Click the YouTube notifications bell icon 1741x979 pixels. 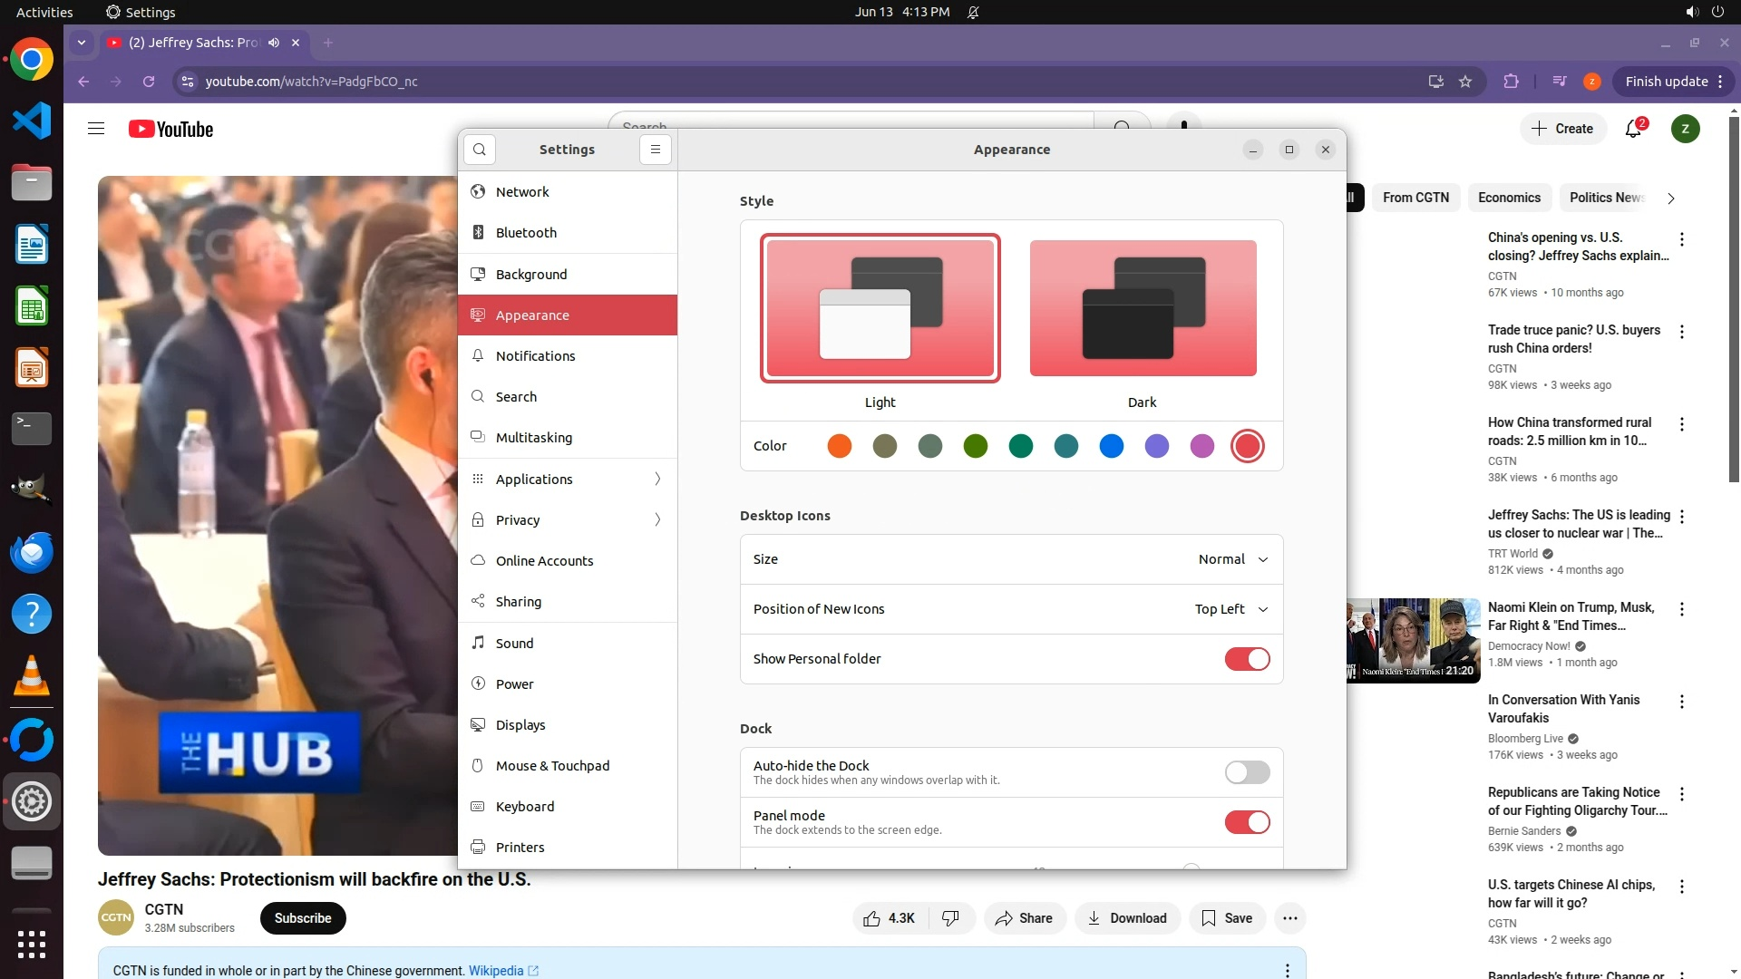[1633, 129]
